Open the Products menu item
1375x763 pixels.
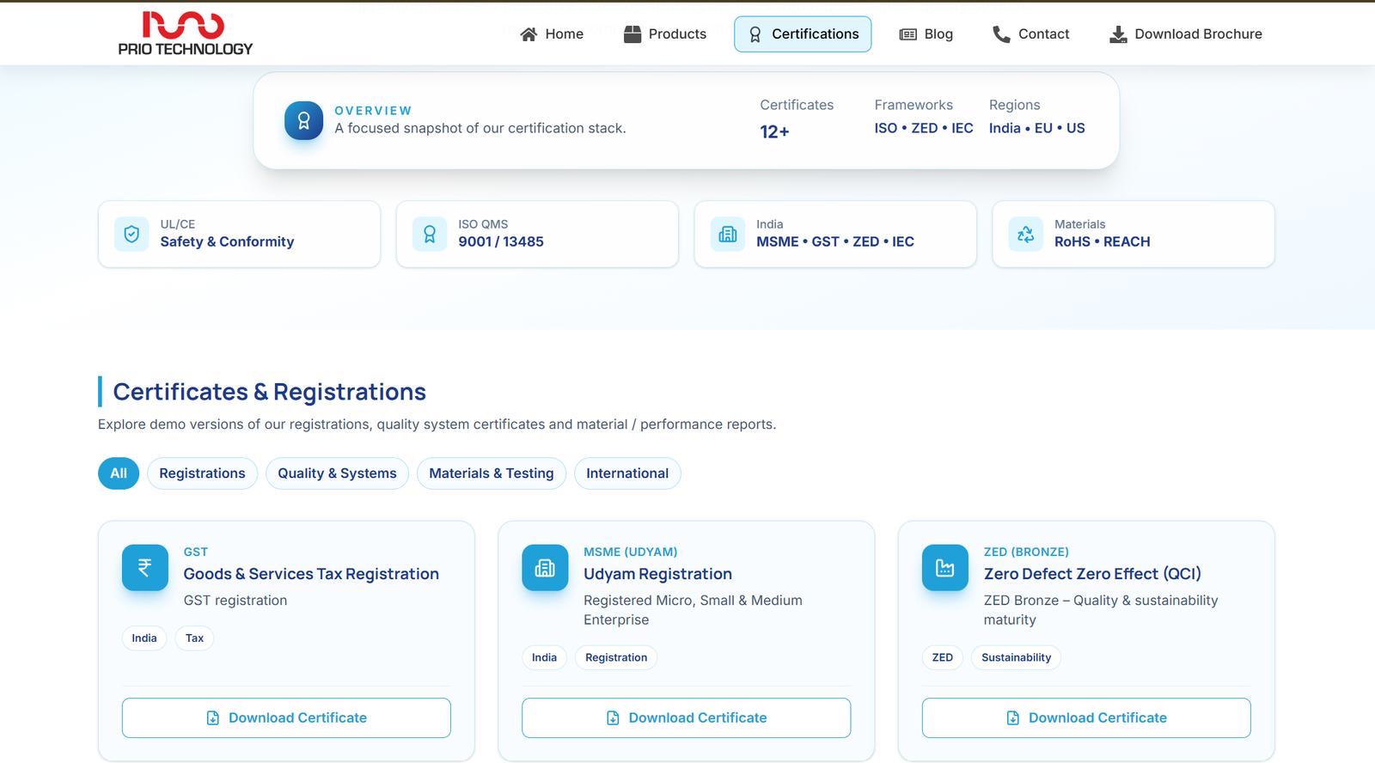[x=665, y=34]
